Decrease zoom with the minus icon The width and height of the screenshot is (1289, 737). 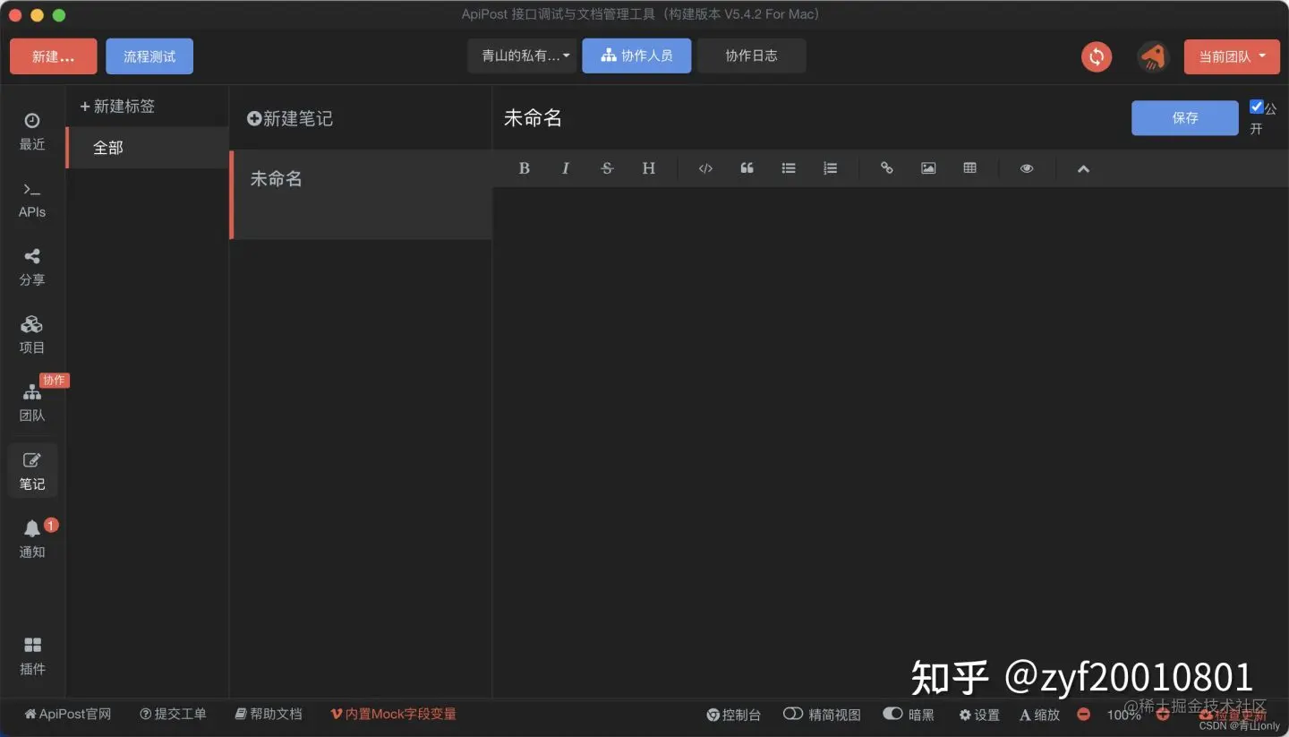click(x=1084, y=715)
